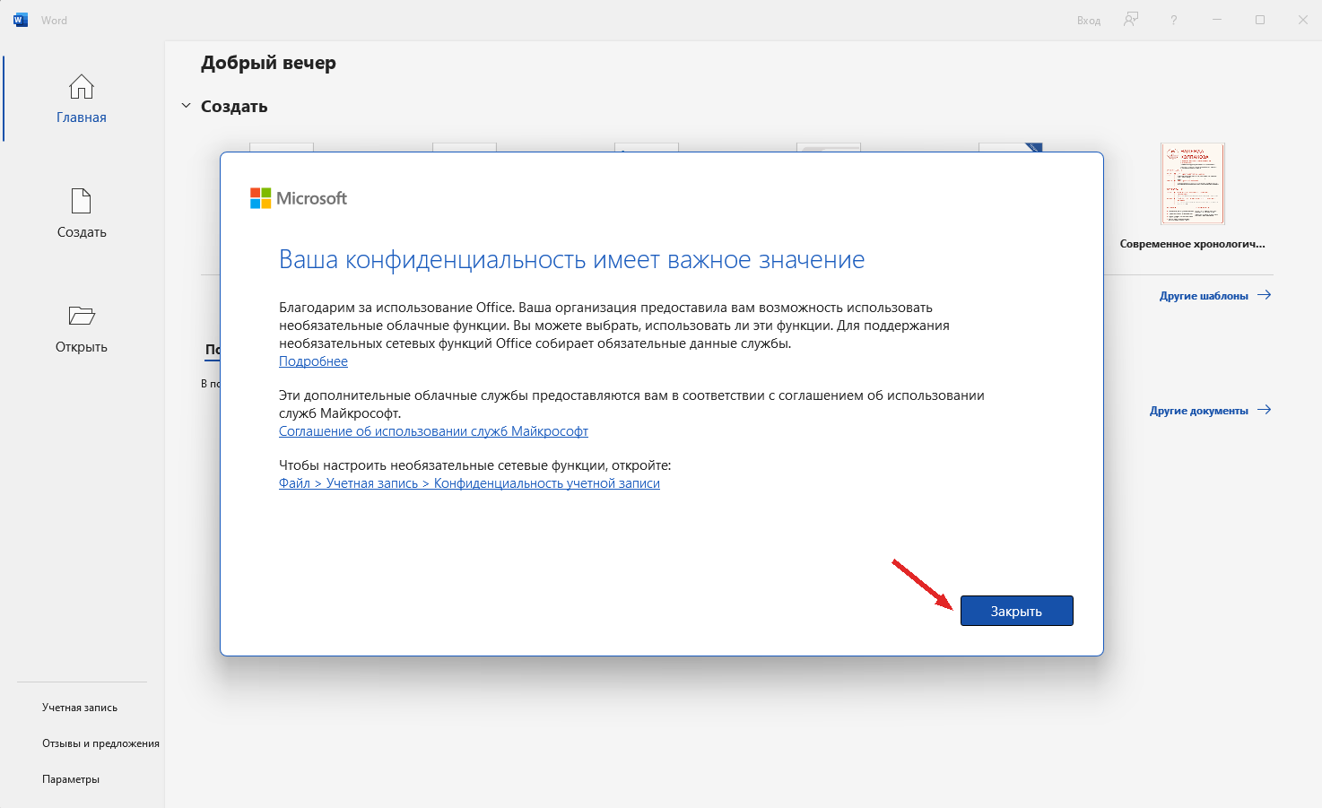Maximize the Word window
1322x808 pixels.
(x=1260, y=20)
